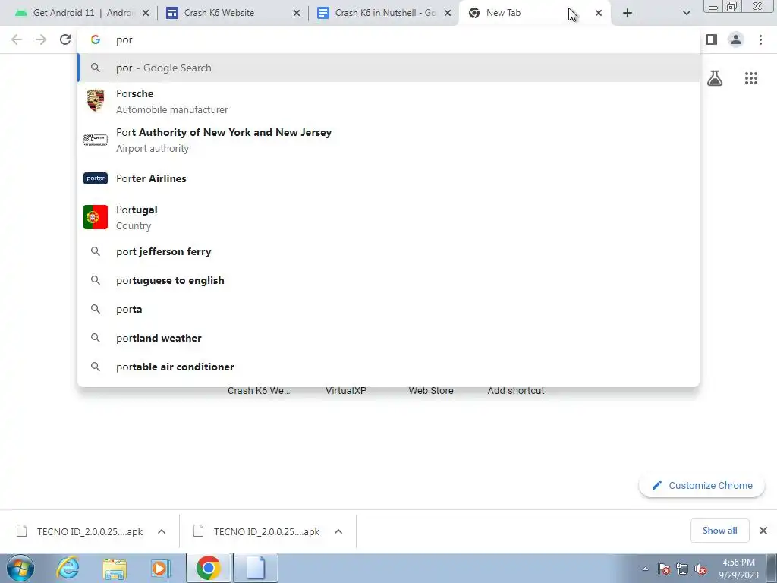
Task: Open Windows Media Player from taskbar
Action: 161,568
